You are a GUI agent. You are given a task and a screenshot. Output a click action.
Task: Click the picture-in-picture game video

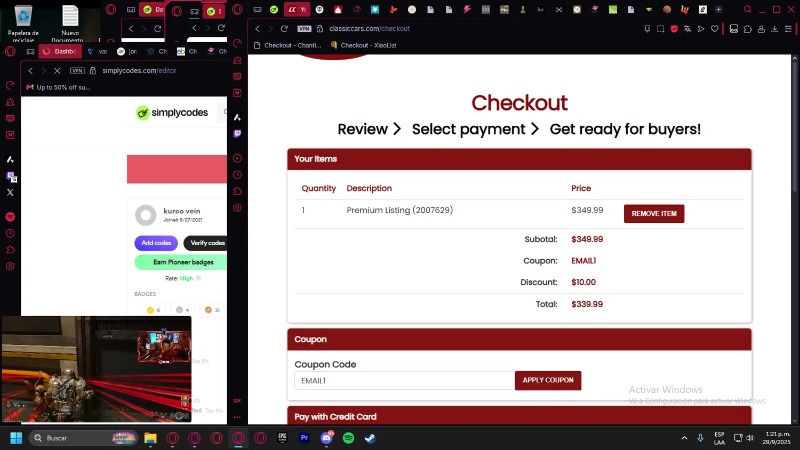pos(97,369)
